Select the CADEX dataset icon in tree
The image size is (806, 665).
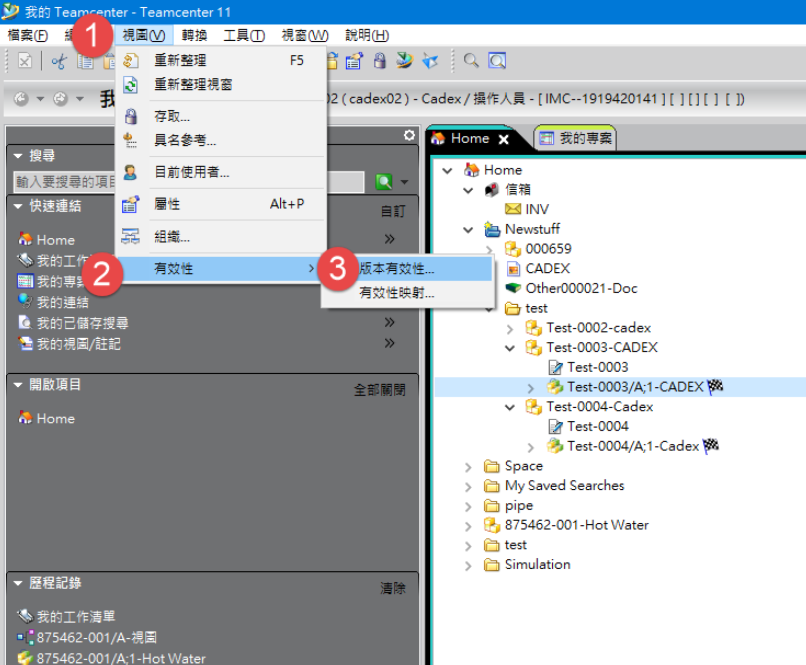(513, 269)
